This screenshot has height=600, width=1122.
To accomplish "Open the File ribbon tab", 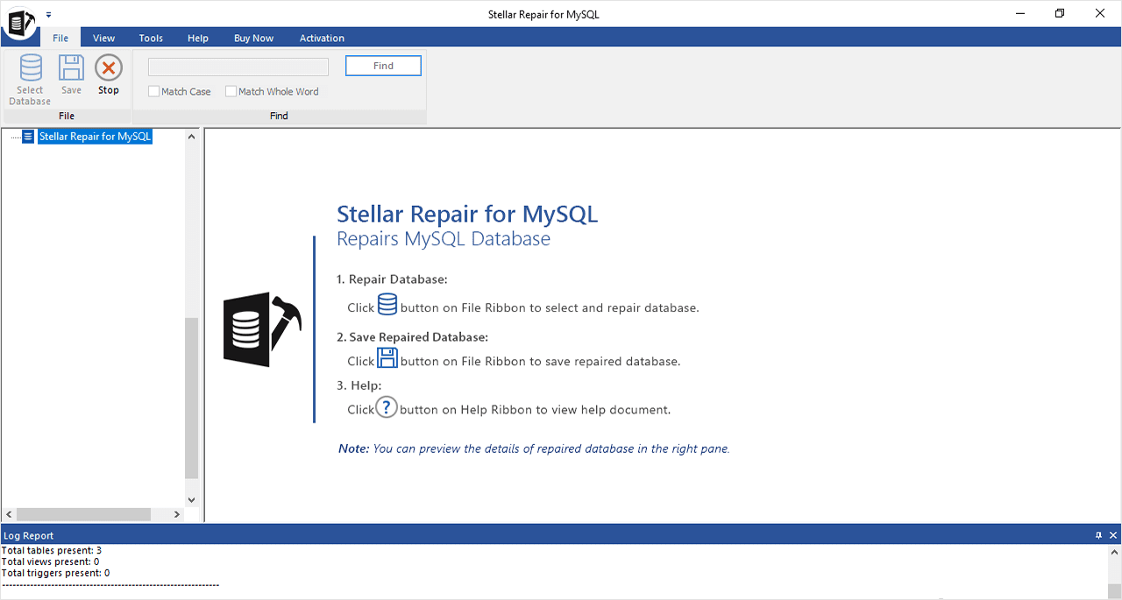I will [60, 38].
